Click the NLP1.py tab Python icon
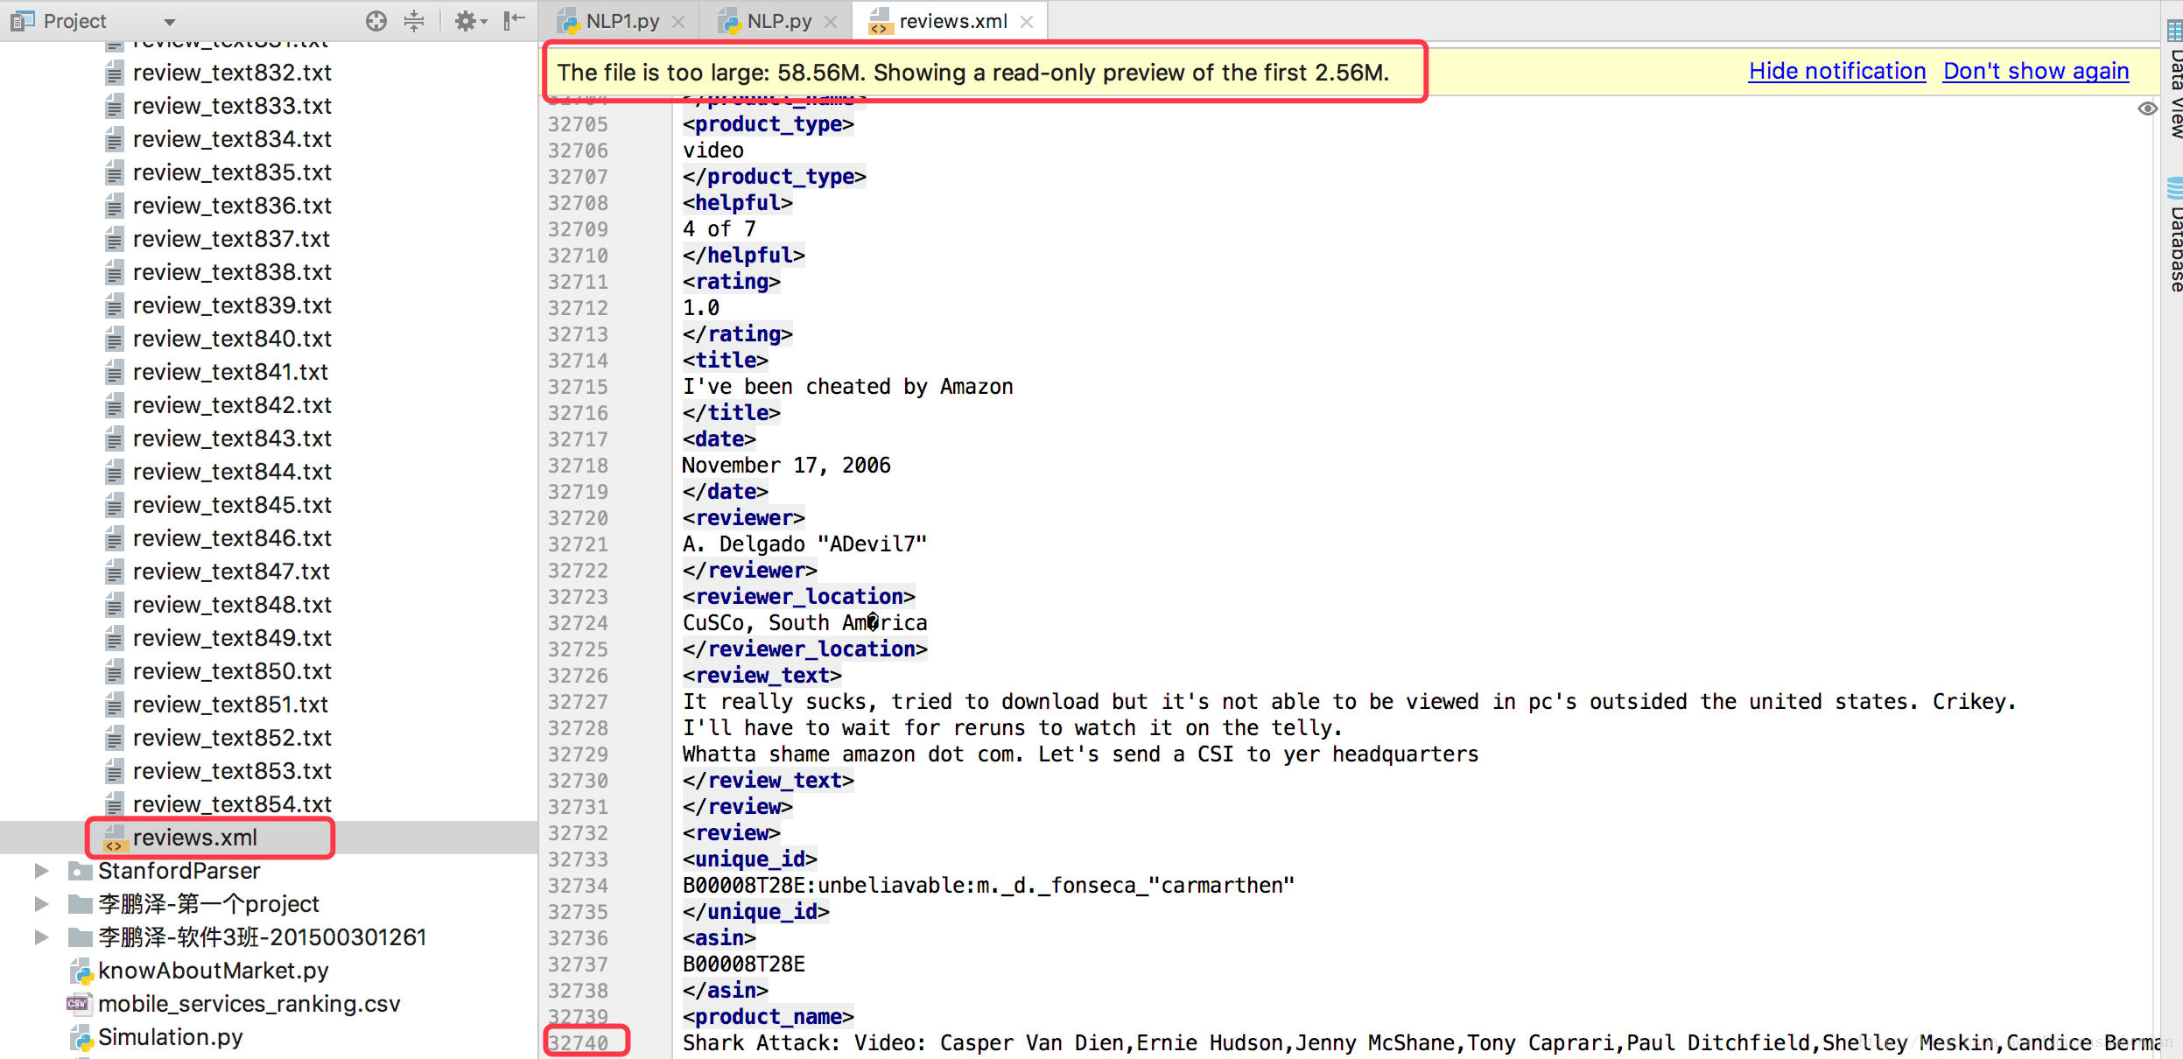2183x1059 pixels. [568, 22]
